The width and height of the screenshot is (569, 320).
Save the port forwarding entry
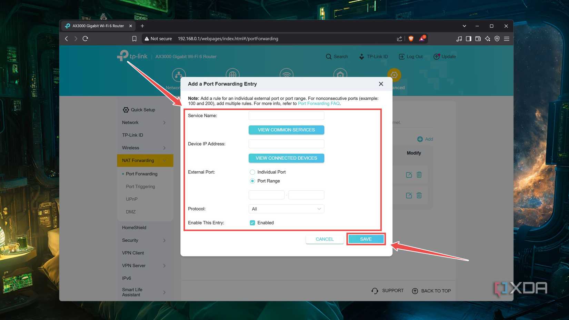click(366, 239)
